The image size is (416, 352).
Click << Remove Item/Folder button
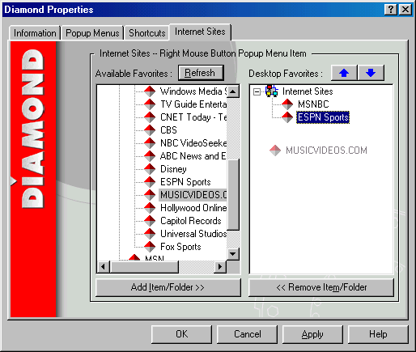[x=321, y=287]
